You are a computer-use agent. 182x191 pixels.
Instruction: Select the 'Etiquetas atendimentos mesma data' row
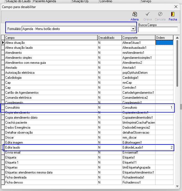point(87,172)
